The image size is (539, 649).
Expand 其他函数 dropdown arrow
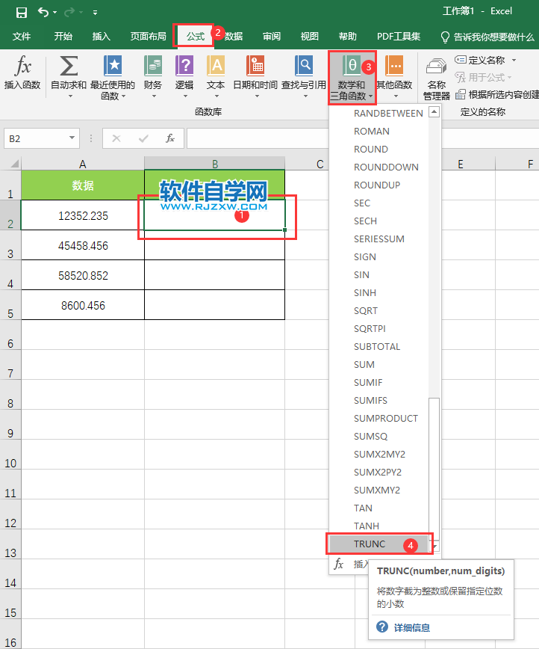pos(396,96)
